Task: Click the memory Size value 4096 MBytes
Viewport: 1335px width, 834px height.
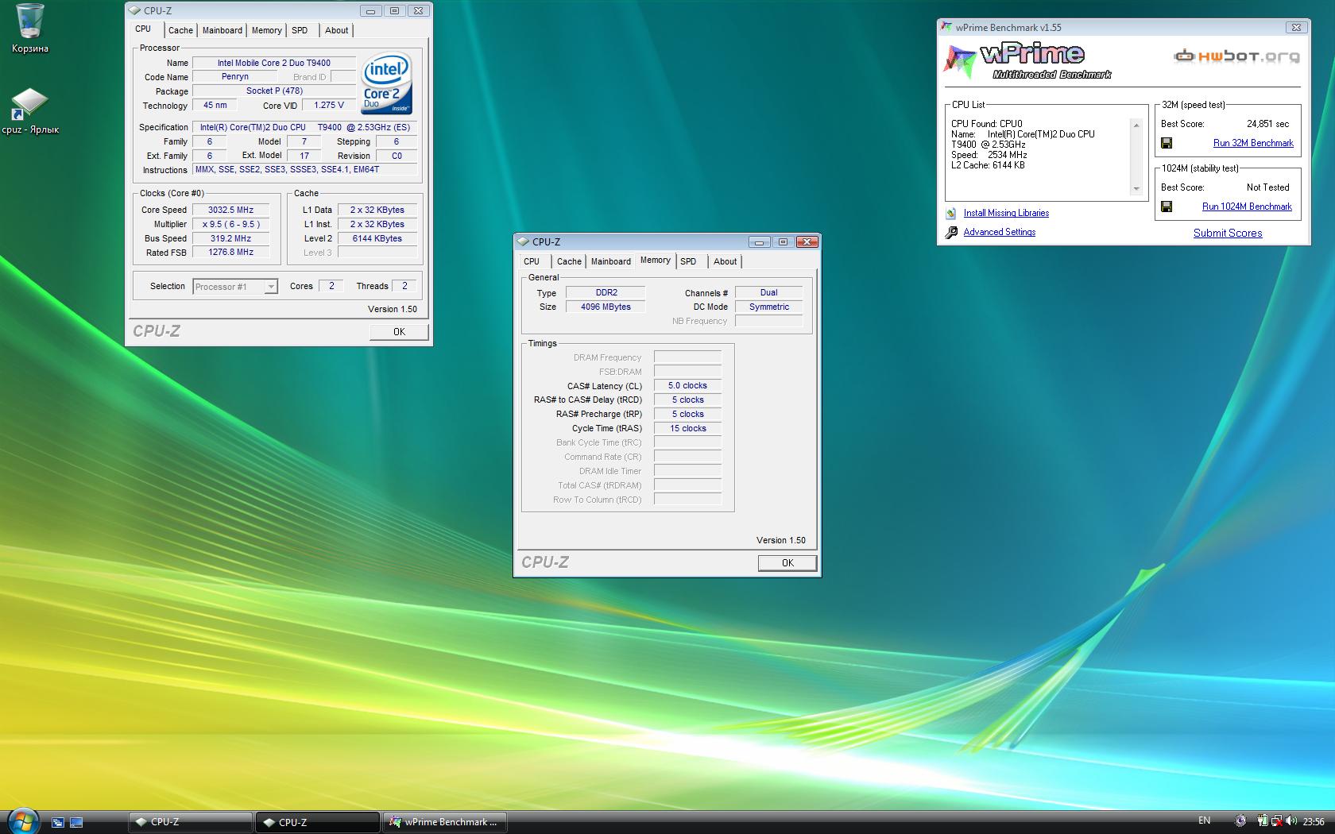Action: 606,307
